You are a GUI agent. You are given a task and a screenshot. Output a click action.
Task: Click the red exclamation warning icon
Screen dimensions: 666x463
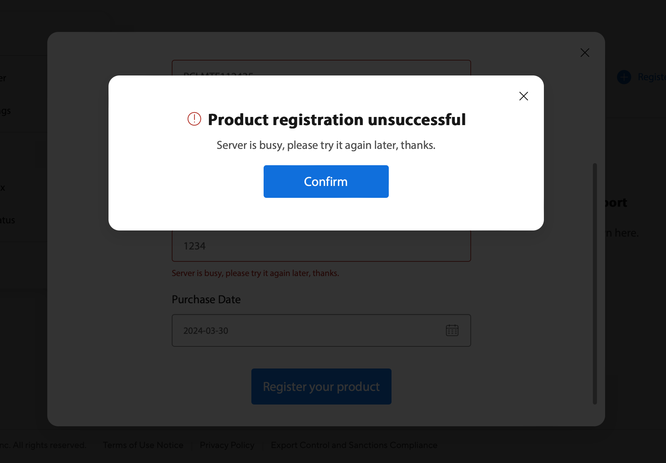coord(194,119)
